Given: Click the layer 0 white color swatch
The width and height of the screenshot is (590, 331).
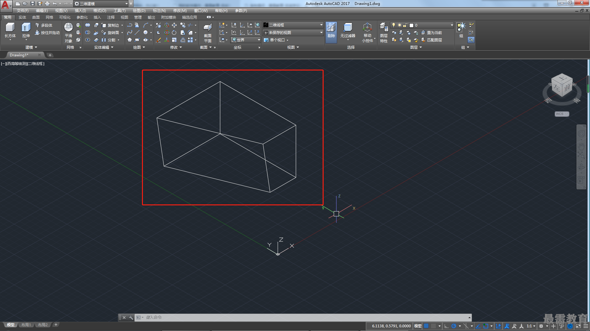Looking at the screenshot, I should click(x=411, y=25).
